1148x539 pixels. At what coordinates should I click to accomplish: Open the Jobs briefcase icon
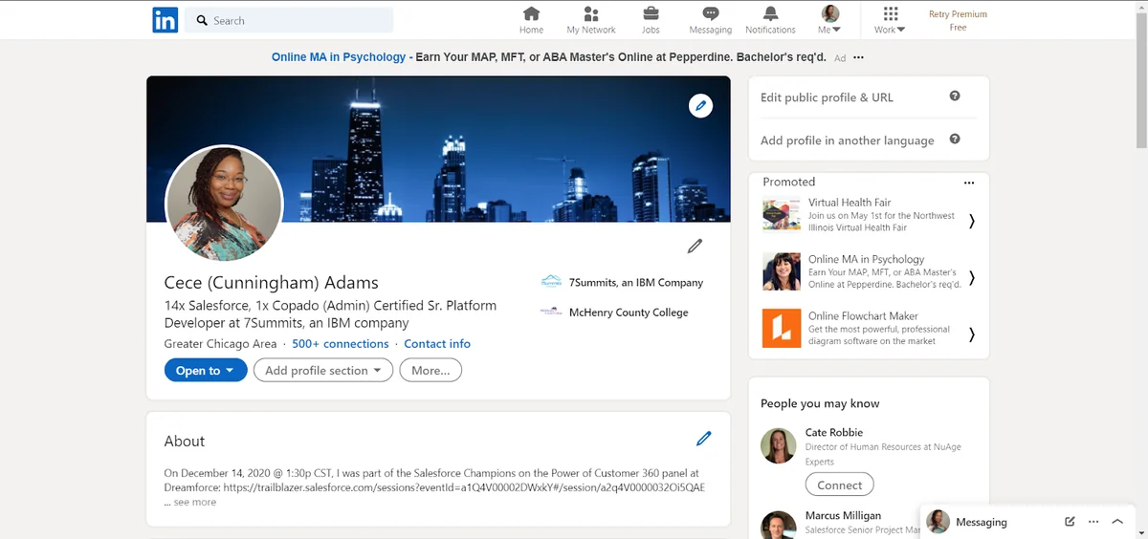pyautogui.click(x=651, y=19)
